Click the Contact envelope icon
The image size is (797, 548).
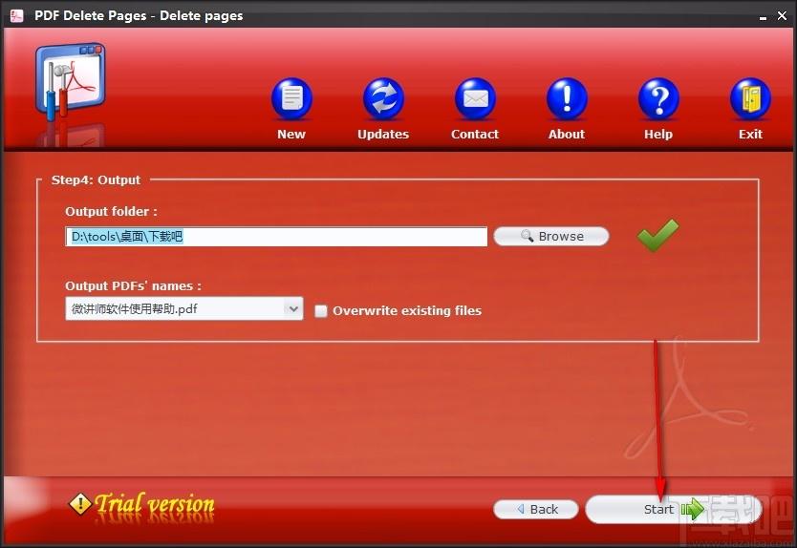(x=475, y=99)
